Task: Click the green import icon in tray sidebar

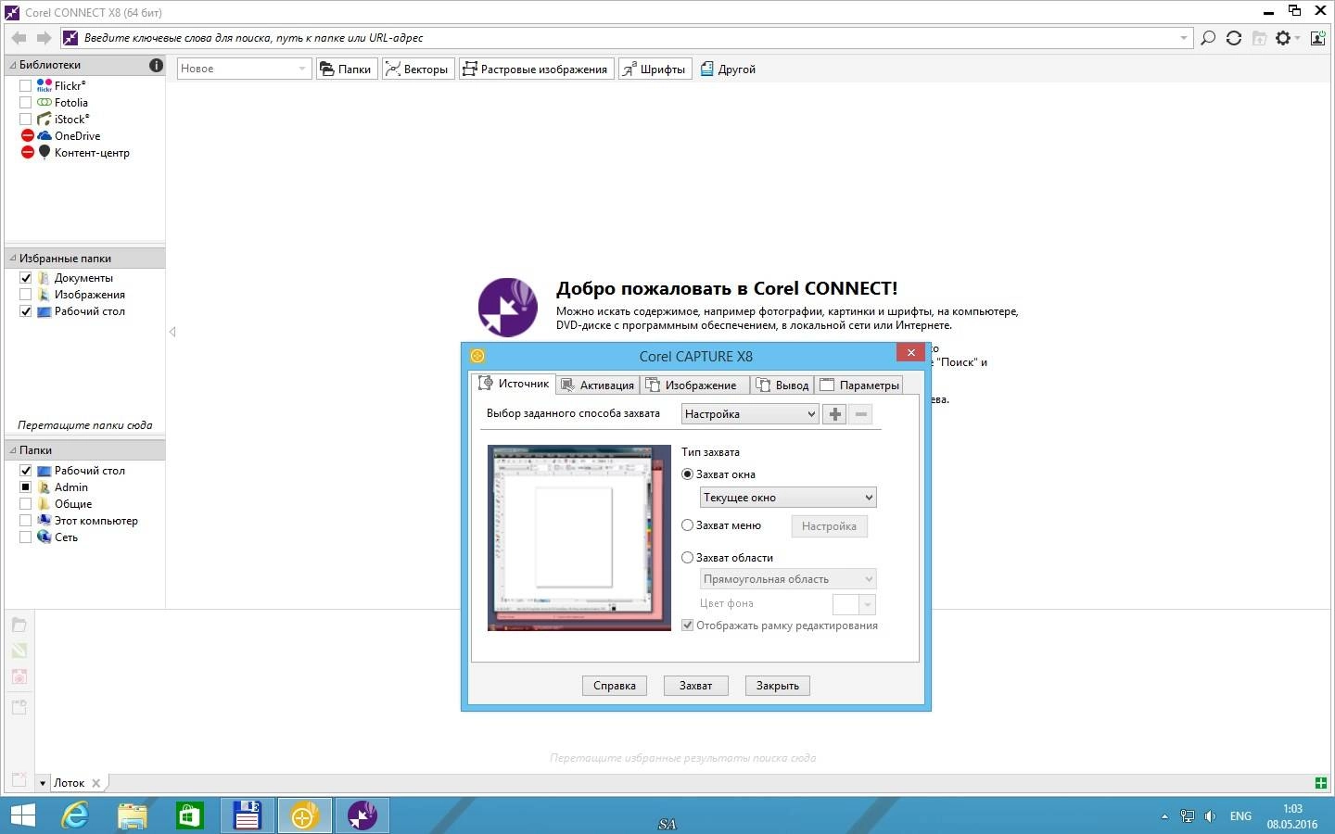Action: [x=19, y=651]
